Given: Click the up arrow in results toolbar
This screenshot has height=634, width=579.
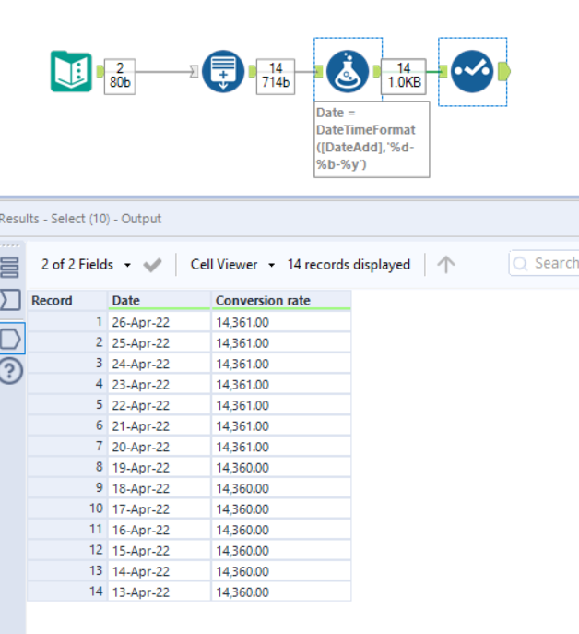Looking at the screenshot, I should [x=446, y=265].
